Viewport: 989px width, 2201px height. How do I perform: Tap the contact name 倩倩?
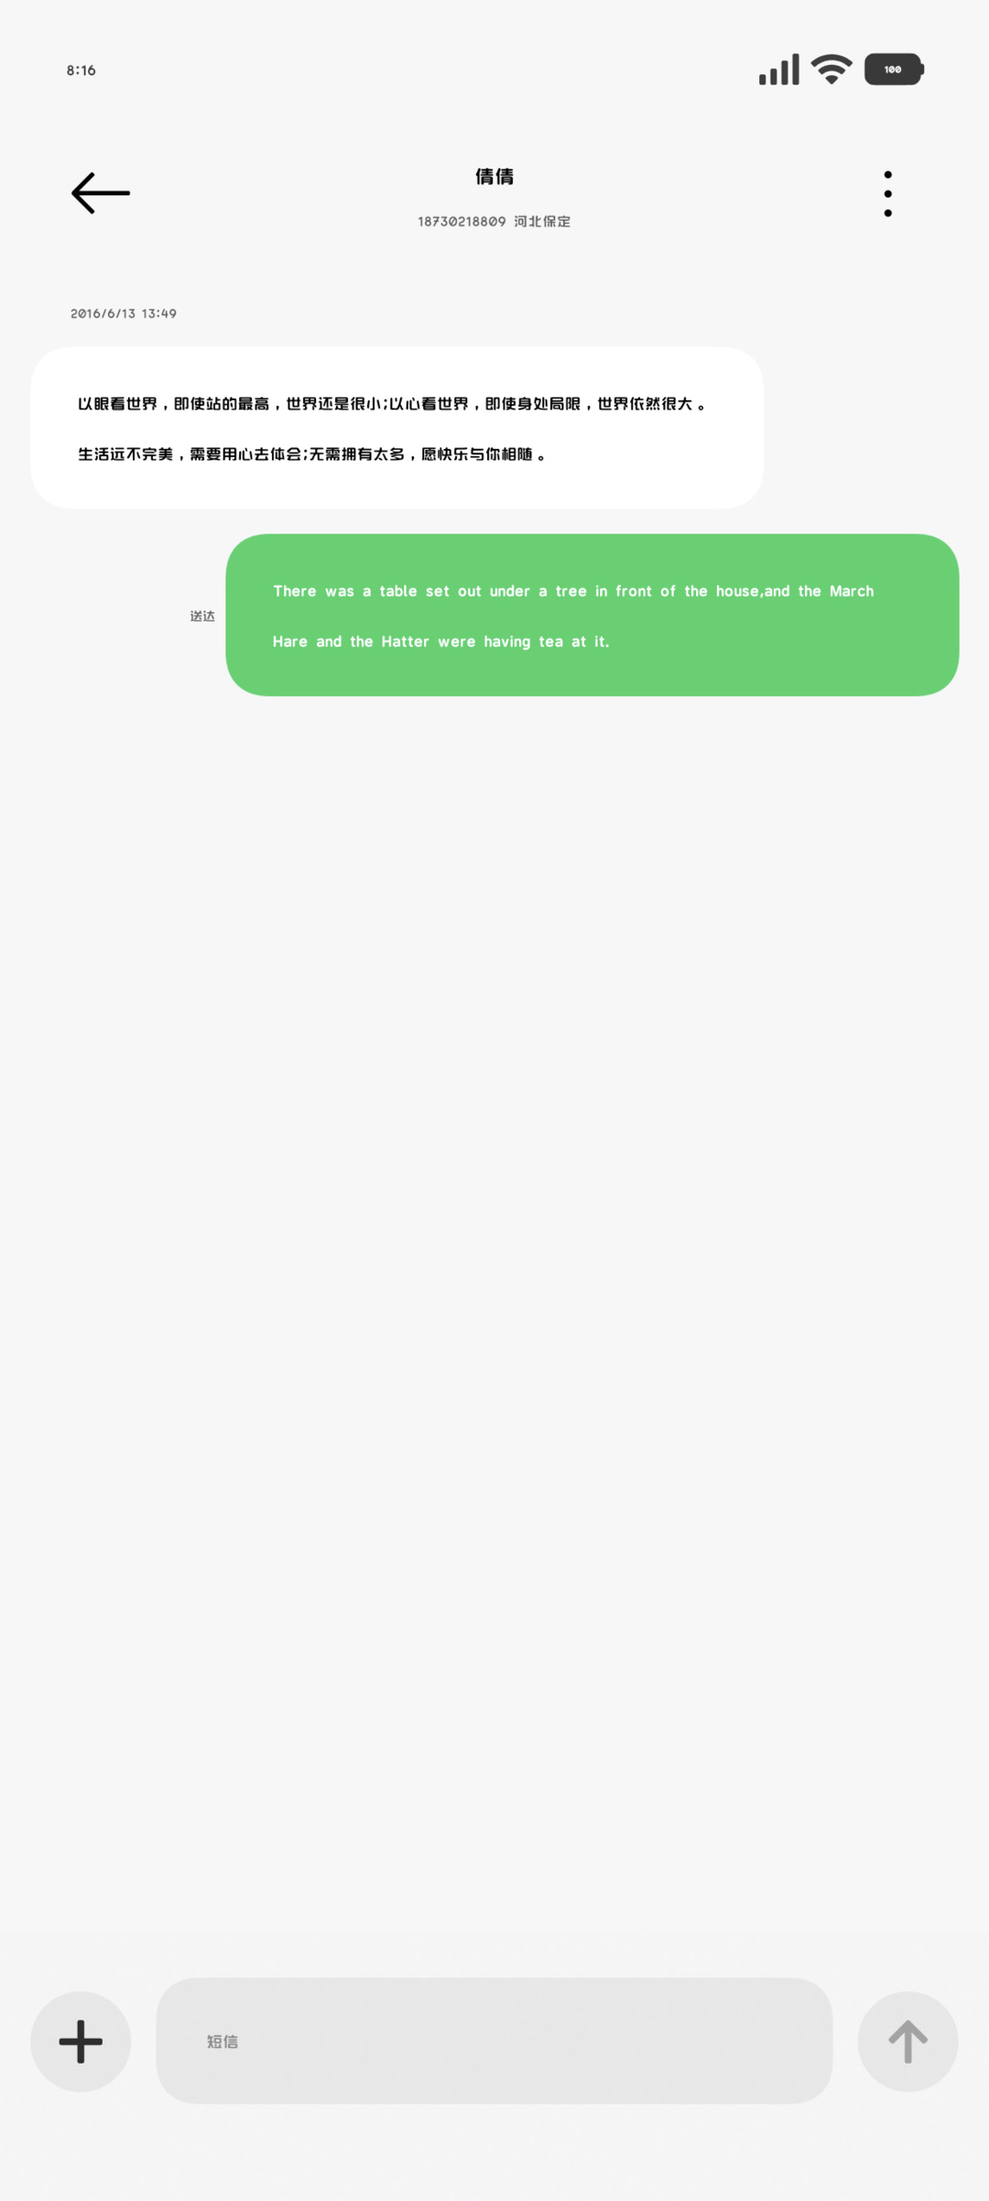(494, 176)
